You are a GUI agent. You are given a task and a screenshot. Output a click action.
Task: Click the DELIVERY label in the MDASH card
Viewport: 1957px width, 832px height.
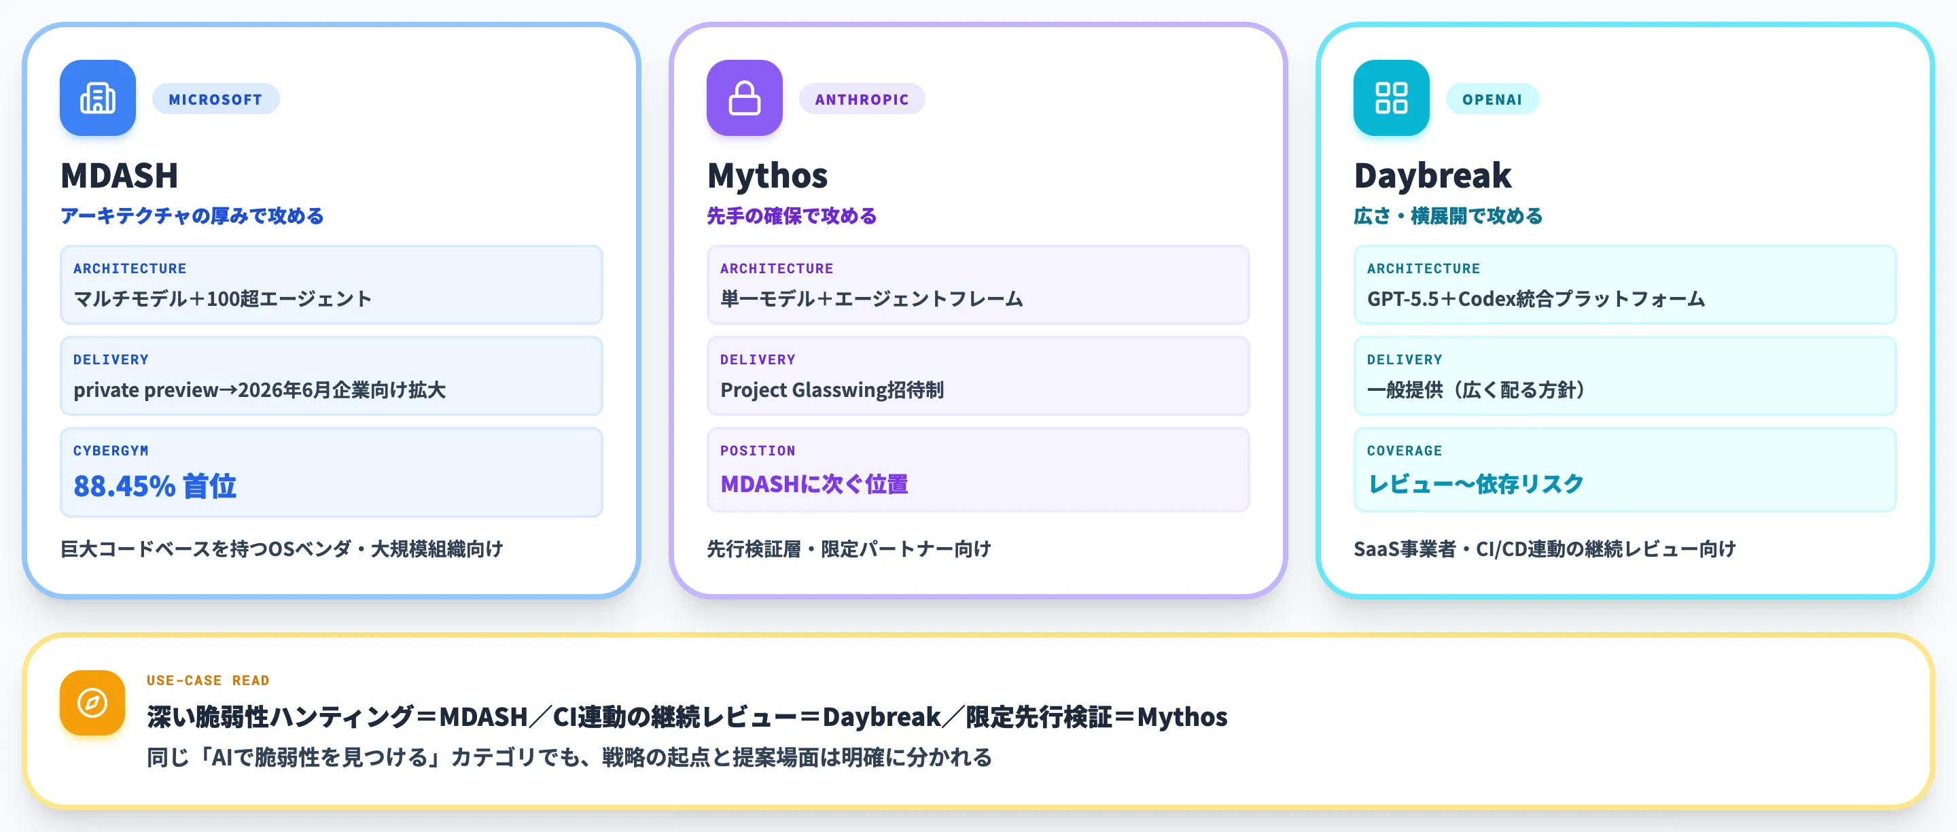point(111,360)
